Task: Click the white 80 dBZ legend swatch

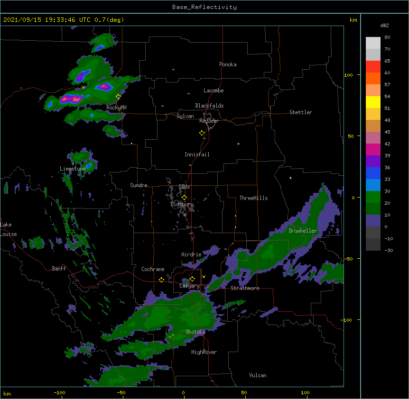Action: pyautogui.click(x=373, y=43)
